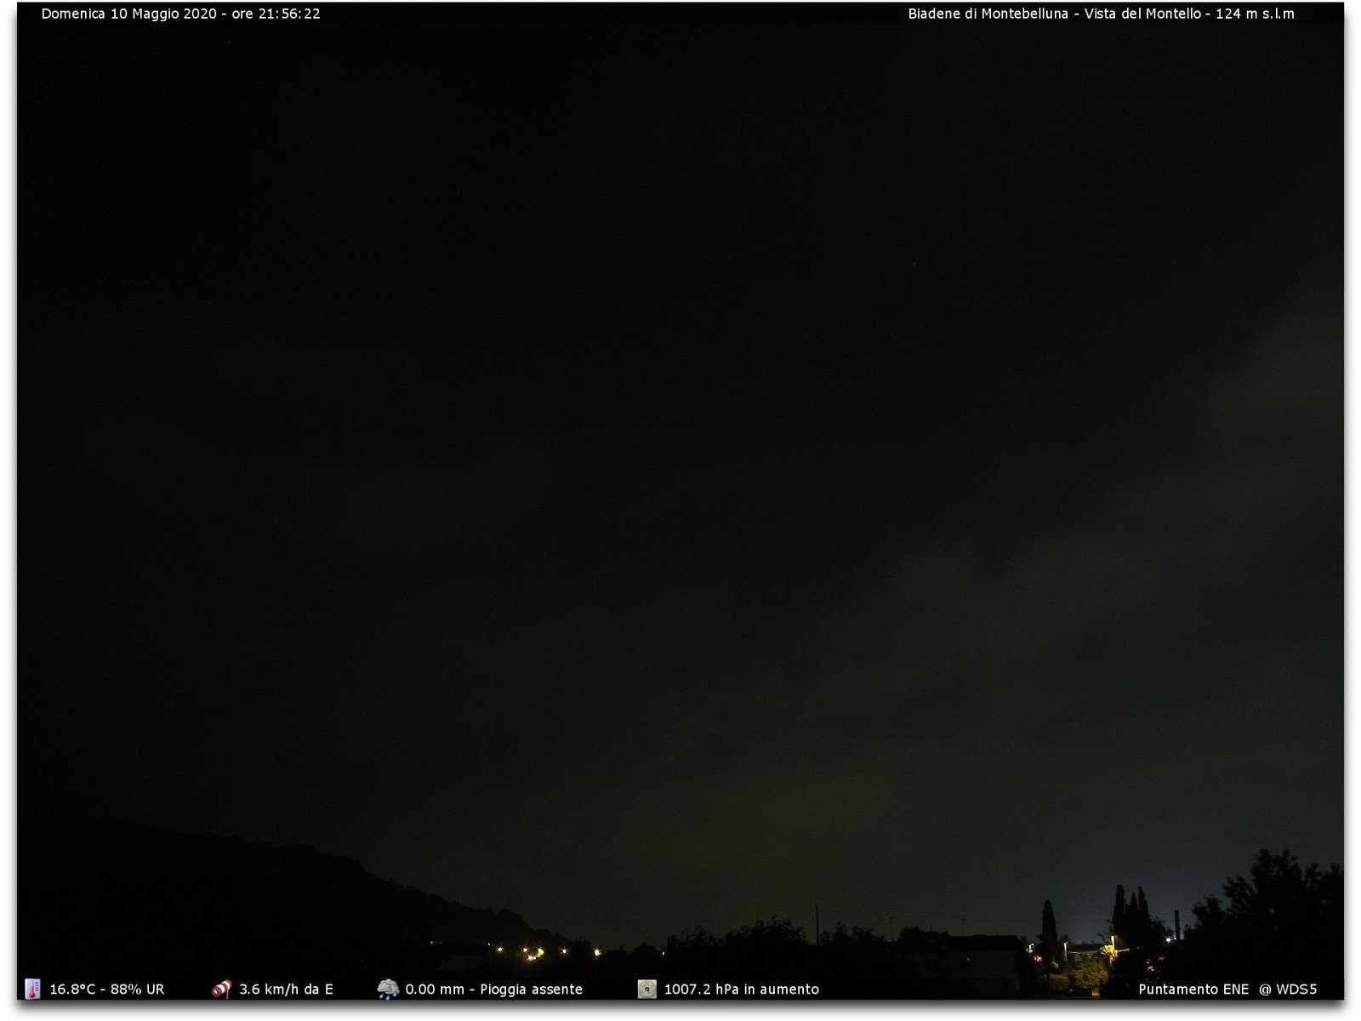Click the '0.00 mm - Pioggia assente' reading
Screen dimensions: 1361x1021
pos(494,990)
